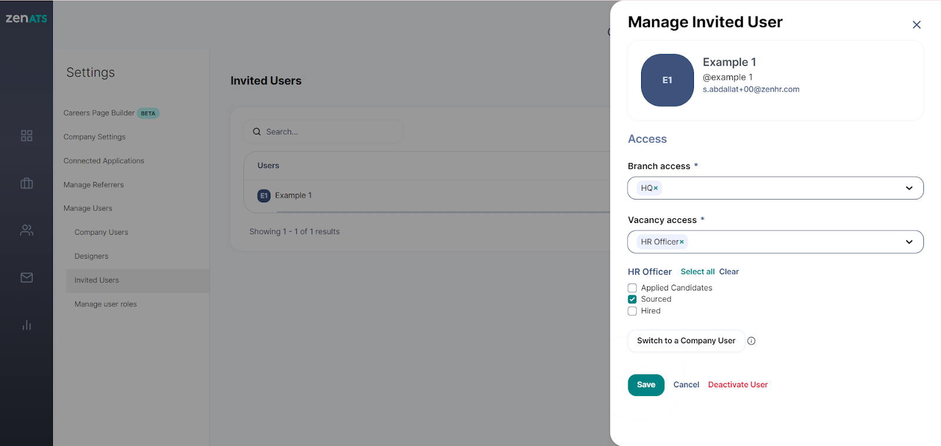Image resolution: width=941 pixels, height=446 pixels.
Task: Go to Company Users
Action: pos(101,232)
